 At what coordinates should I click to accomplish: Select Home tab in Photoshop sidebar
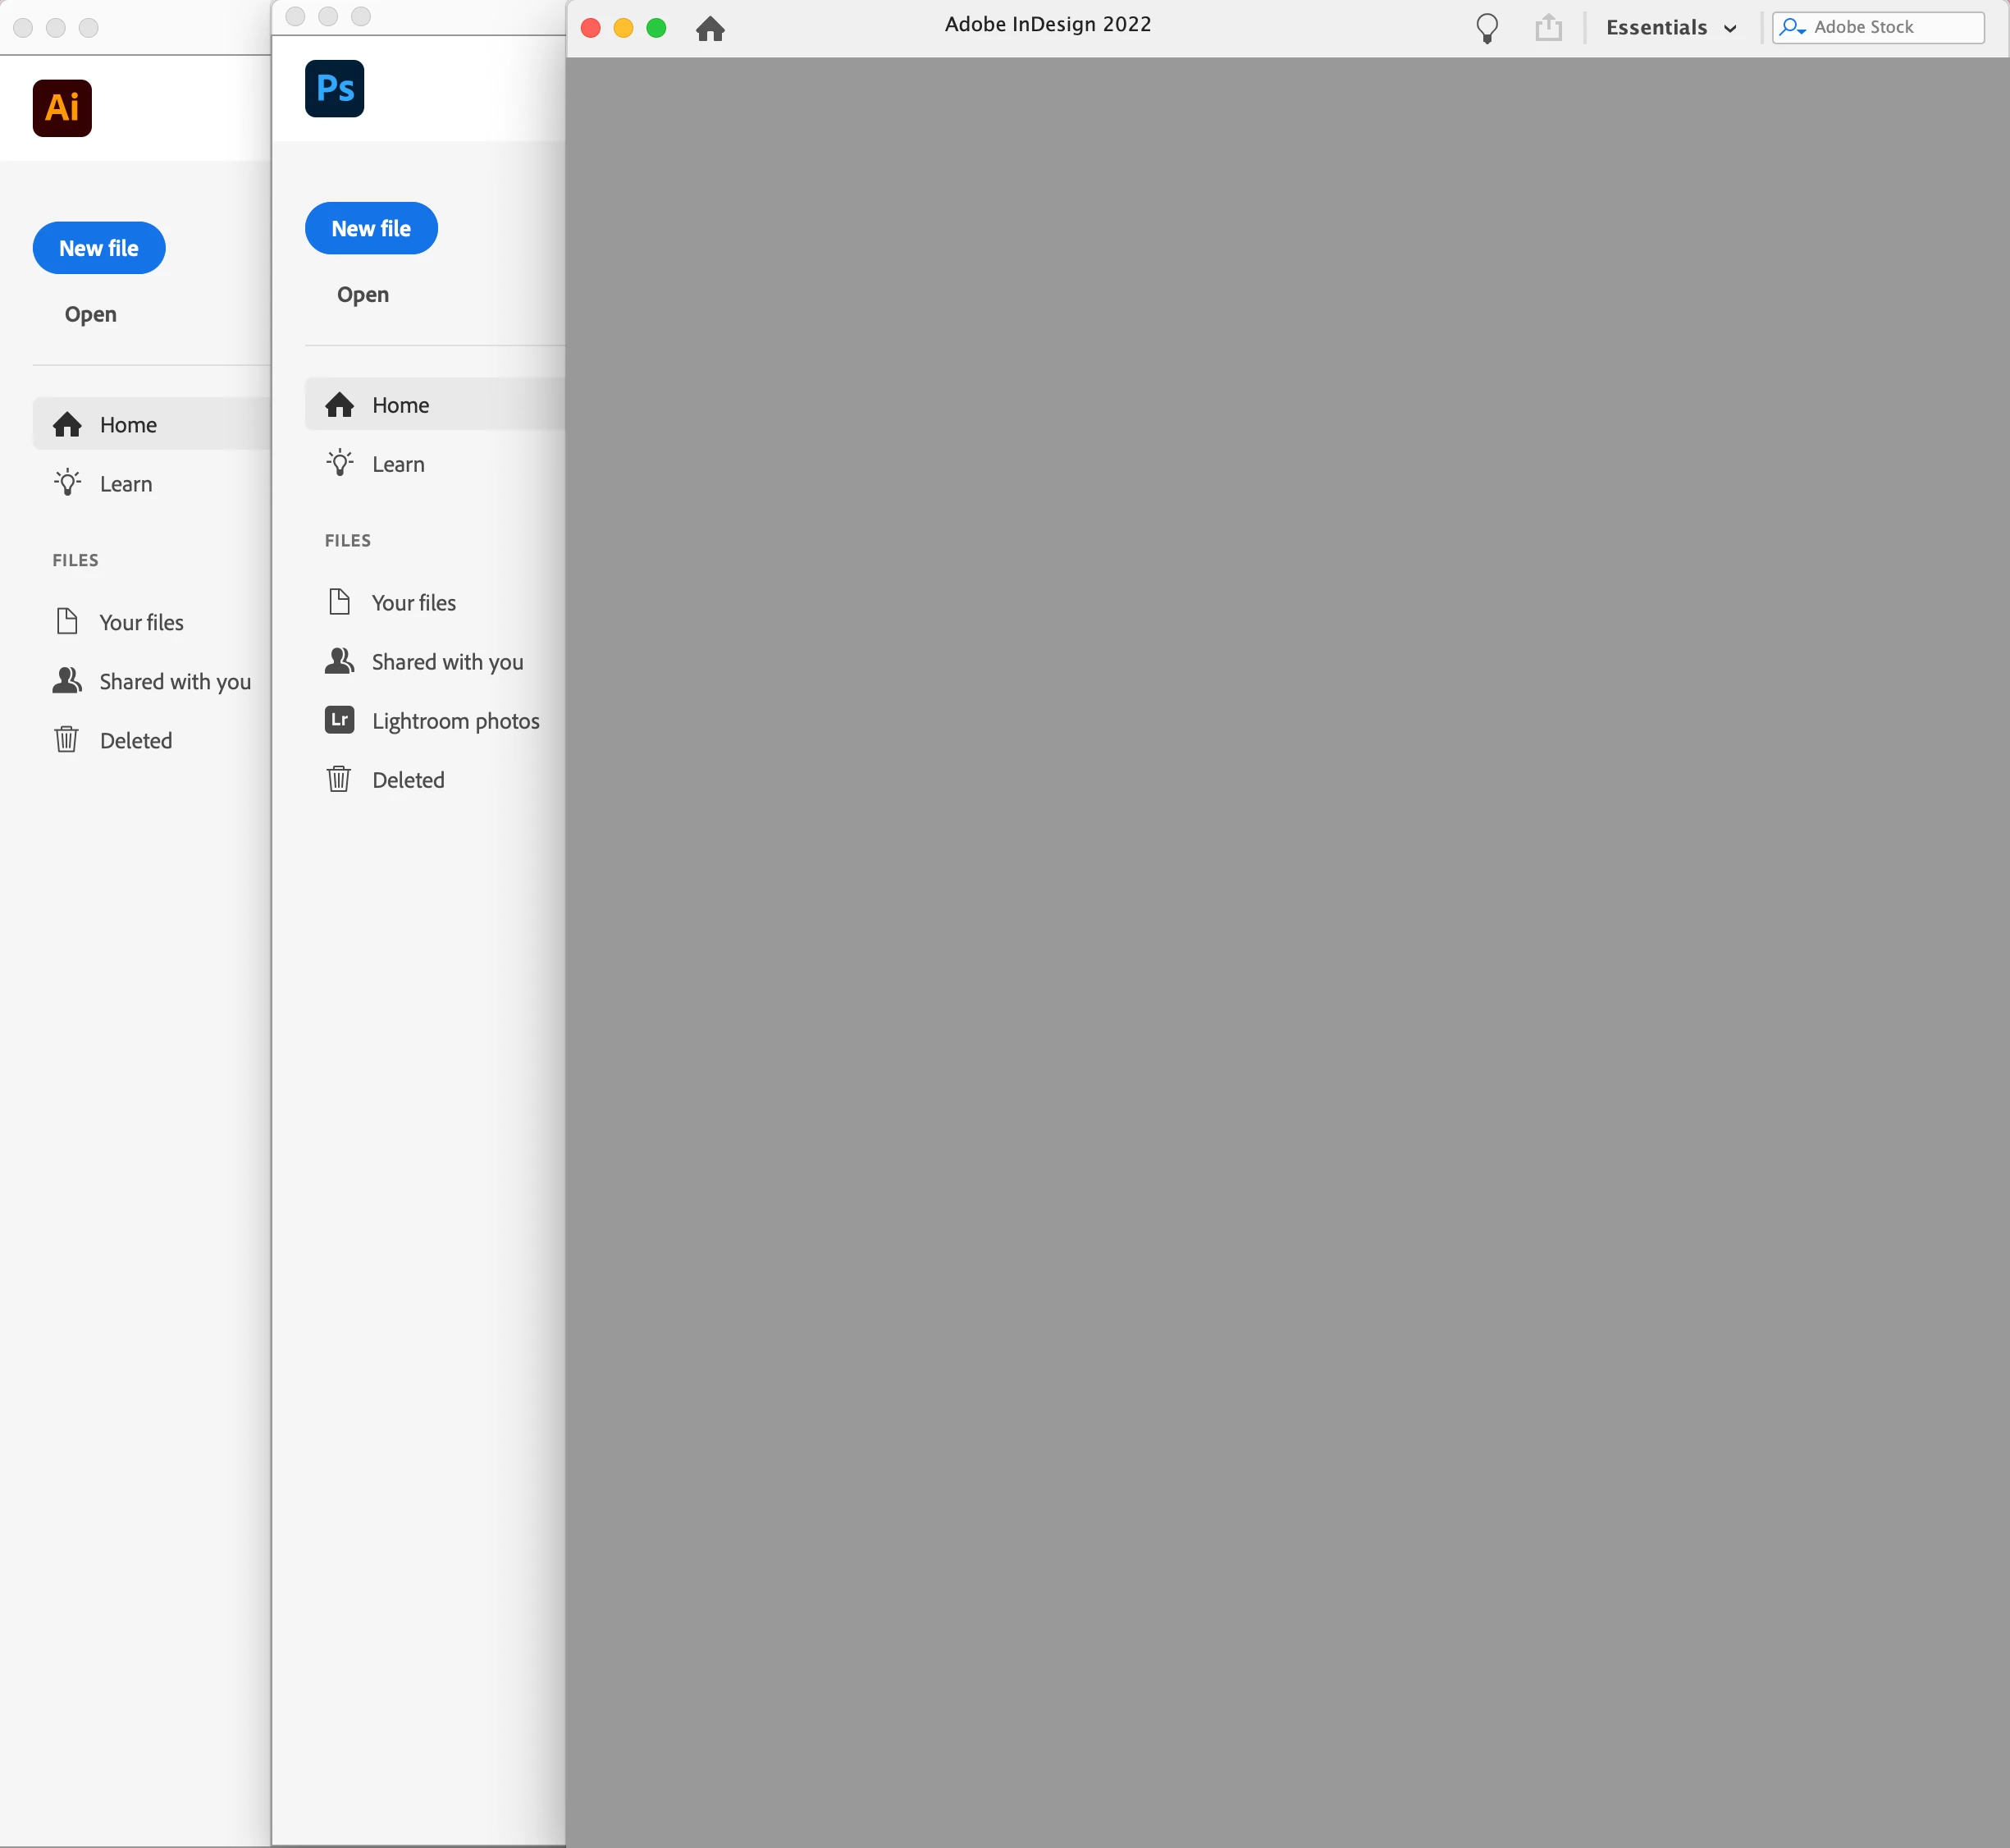[x=400, y=405]
